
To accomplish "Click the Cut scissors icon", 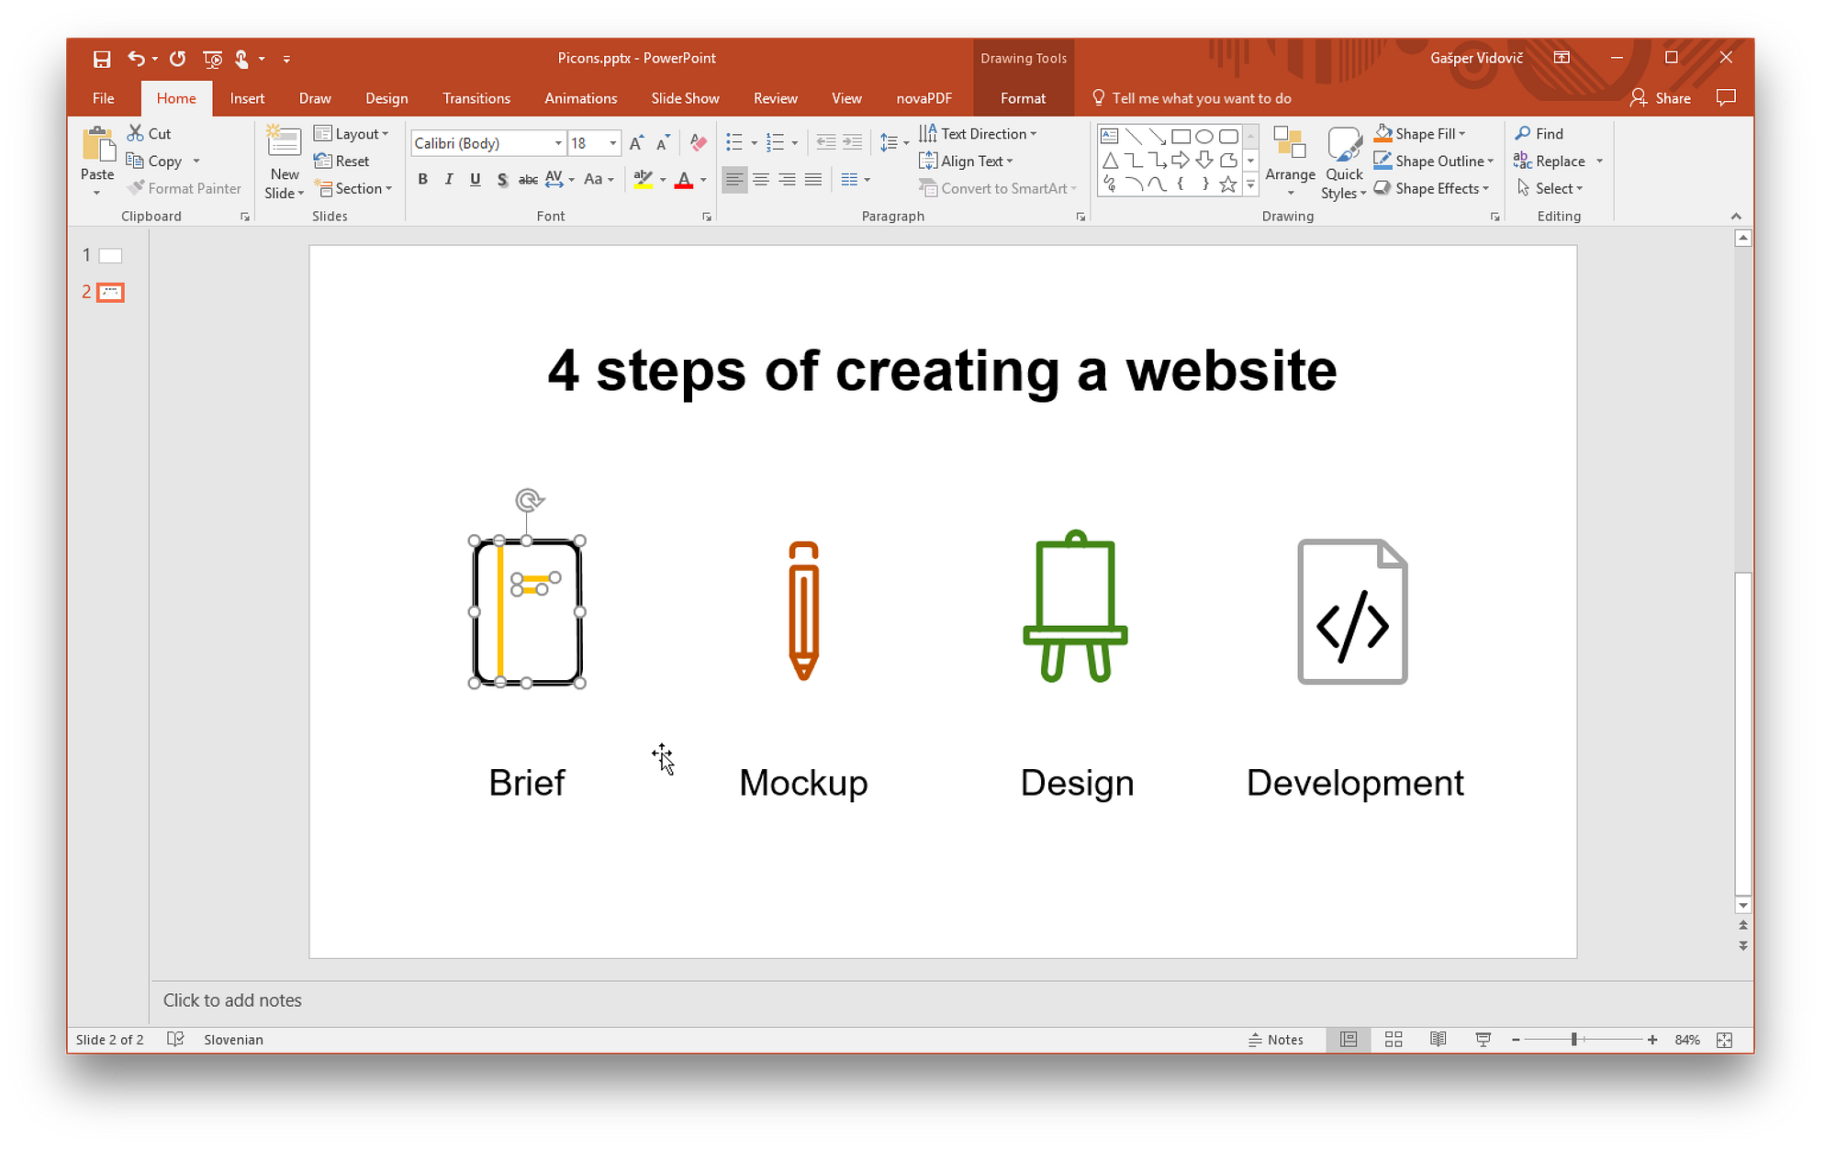I will (136, 133).
